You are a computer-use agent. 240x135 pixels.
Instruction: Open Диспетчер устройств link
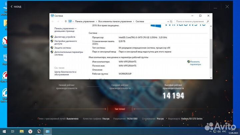click(x=65, y=37)
